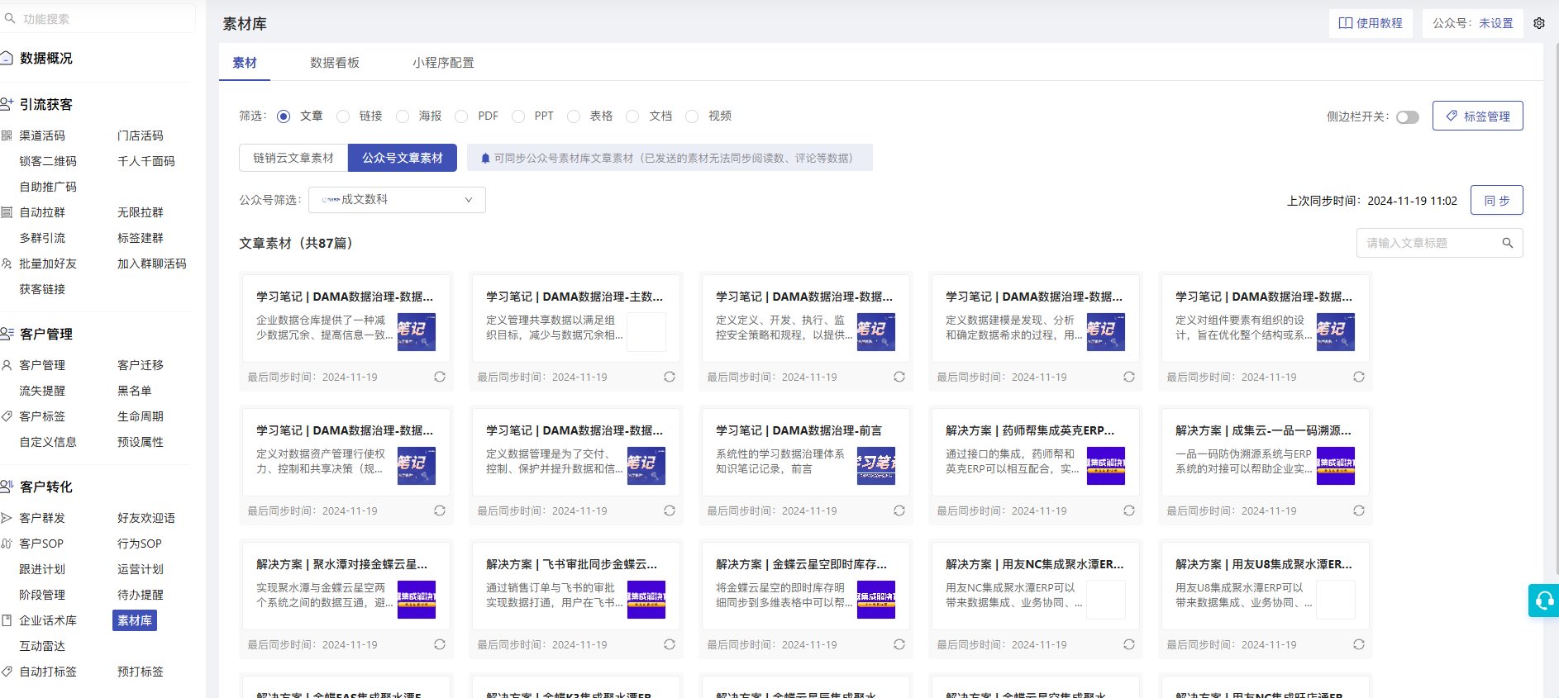Image resolution: width=1559 pixels, height=698 pixels.
Task: Switch to the 素材 tab
Action: pyautogui.click(x=245, y=63)
